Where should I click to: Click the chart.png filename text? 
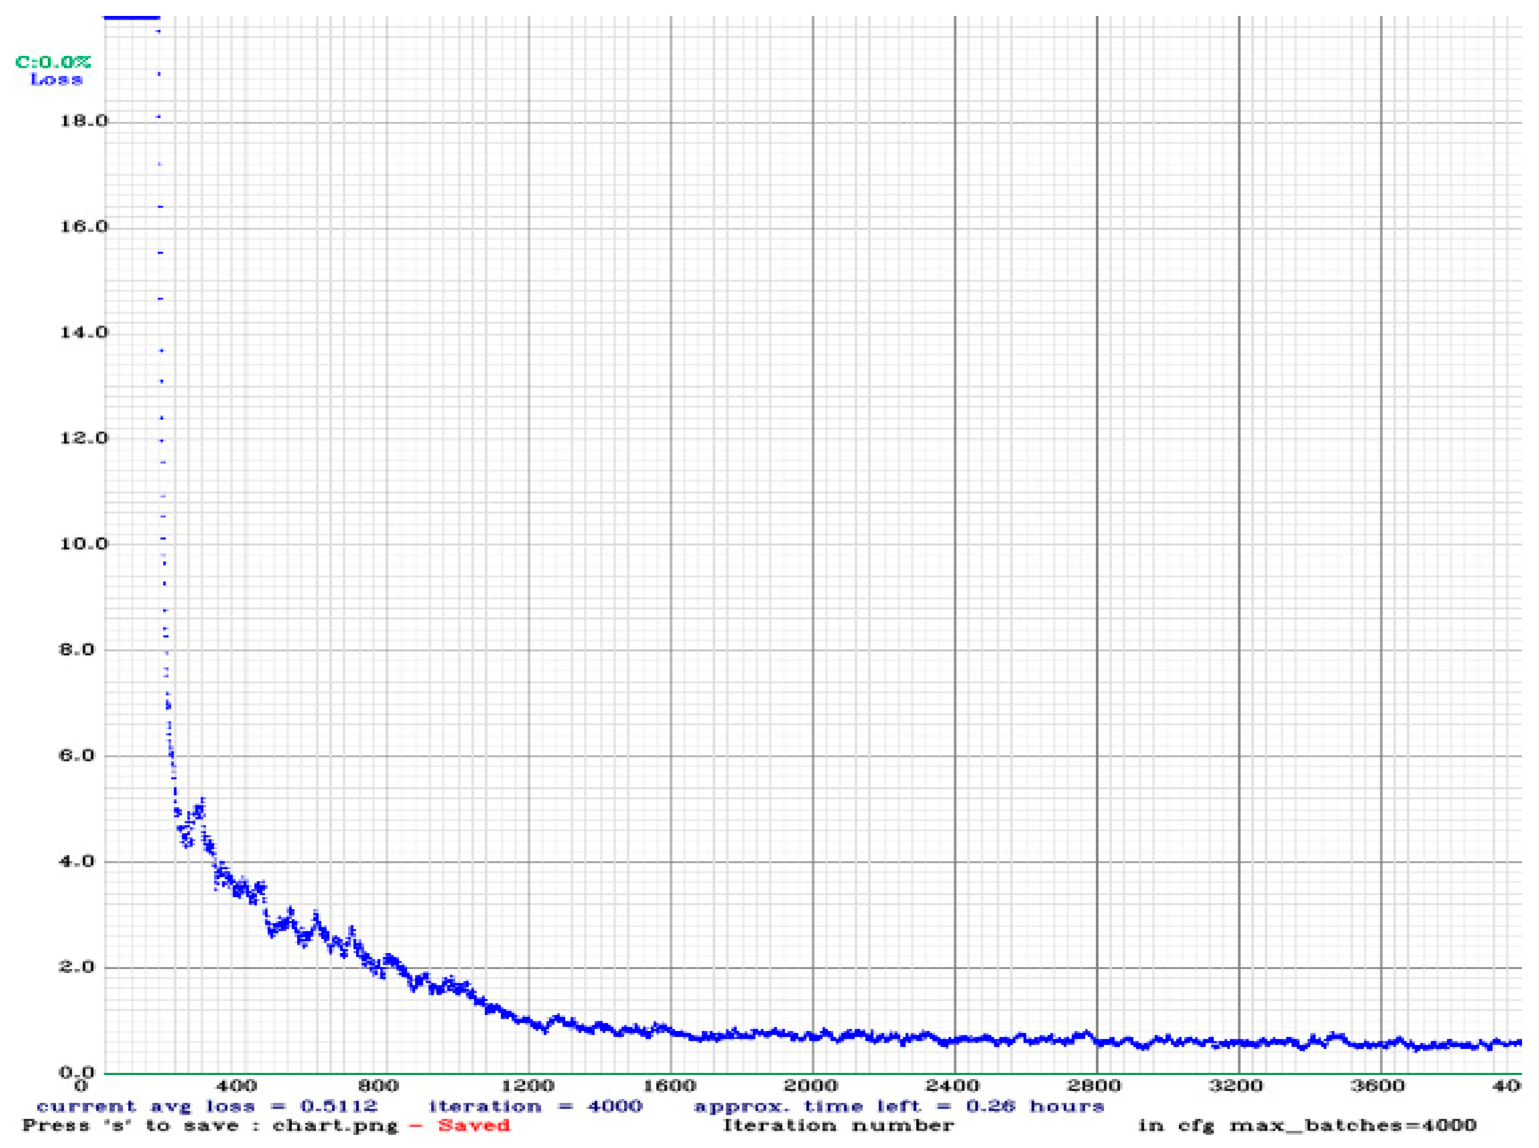click(x=335, y=1125)
